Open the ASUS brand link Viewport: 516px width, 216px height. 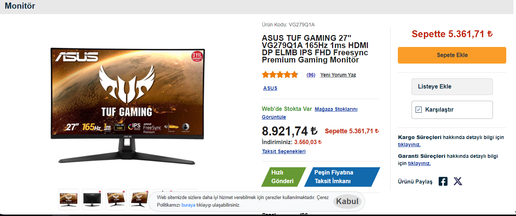coord(270,88)
